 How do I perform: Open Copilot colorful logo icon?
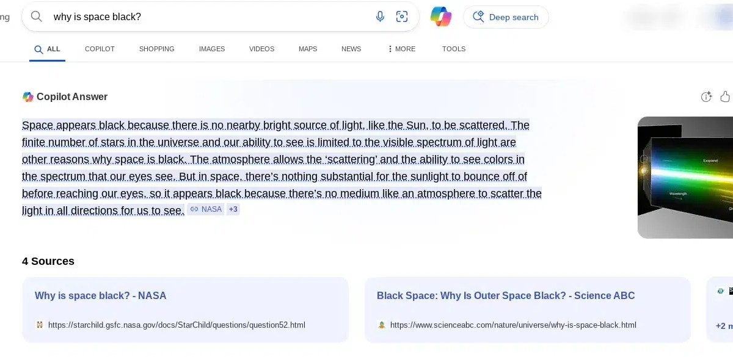point(441,16)
